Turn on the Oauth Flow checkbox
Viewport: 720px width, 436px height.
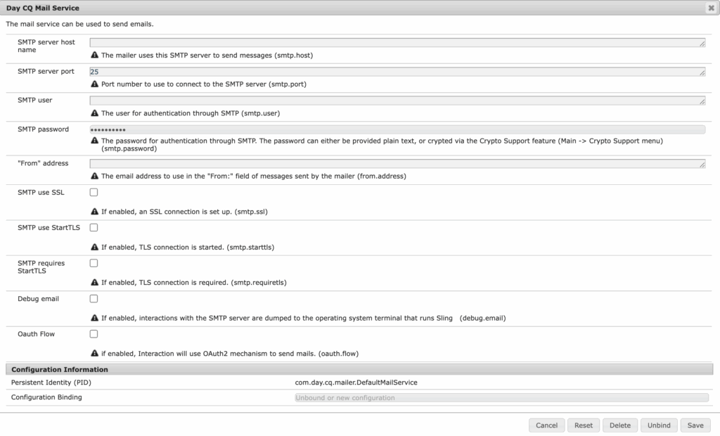tap(94, 334)
